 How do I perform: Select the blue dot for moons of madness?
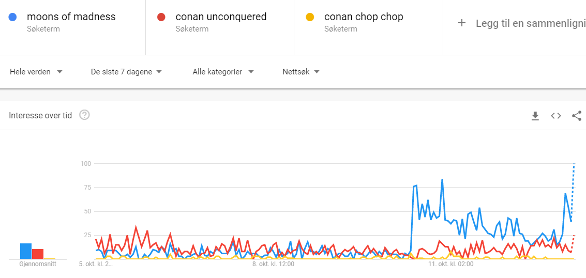12,17
